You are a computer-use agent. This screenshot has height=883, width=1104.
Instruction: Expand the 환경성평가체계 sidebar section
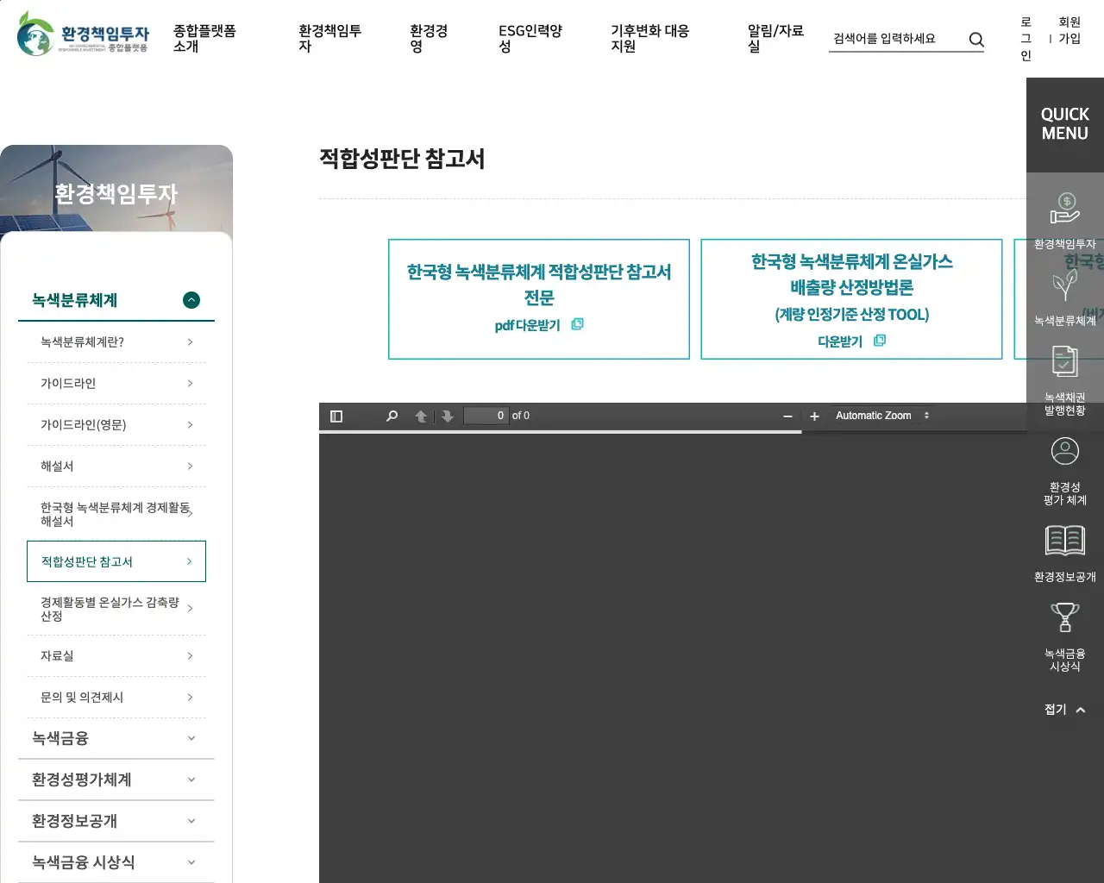click(x=191, y=780)
